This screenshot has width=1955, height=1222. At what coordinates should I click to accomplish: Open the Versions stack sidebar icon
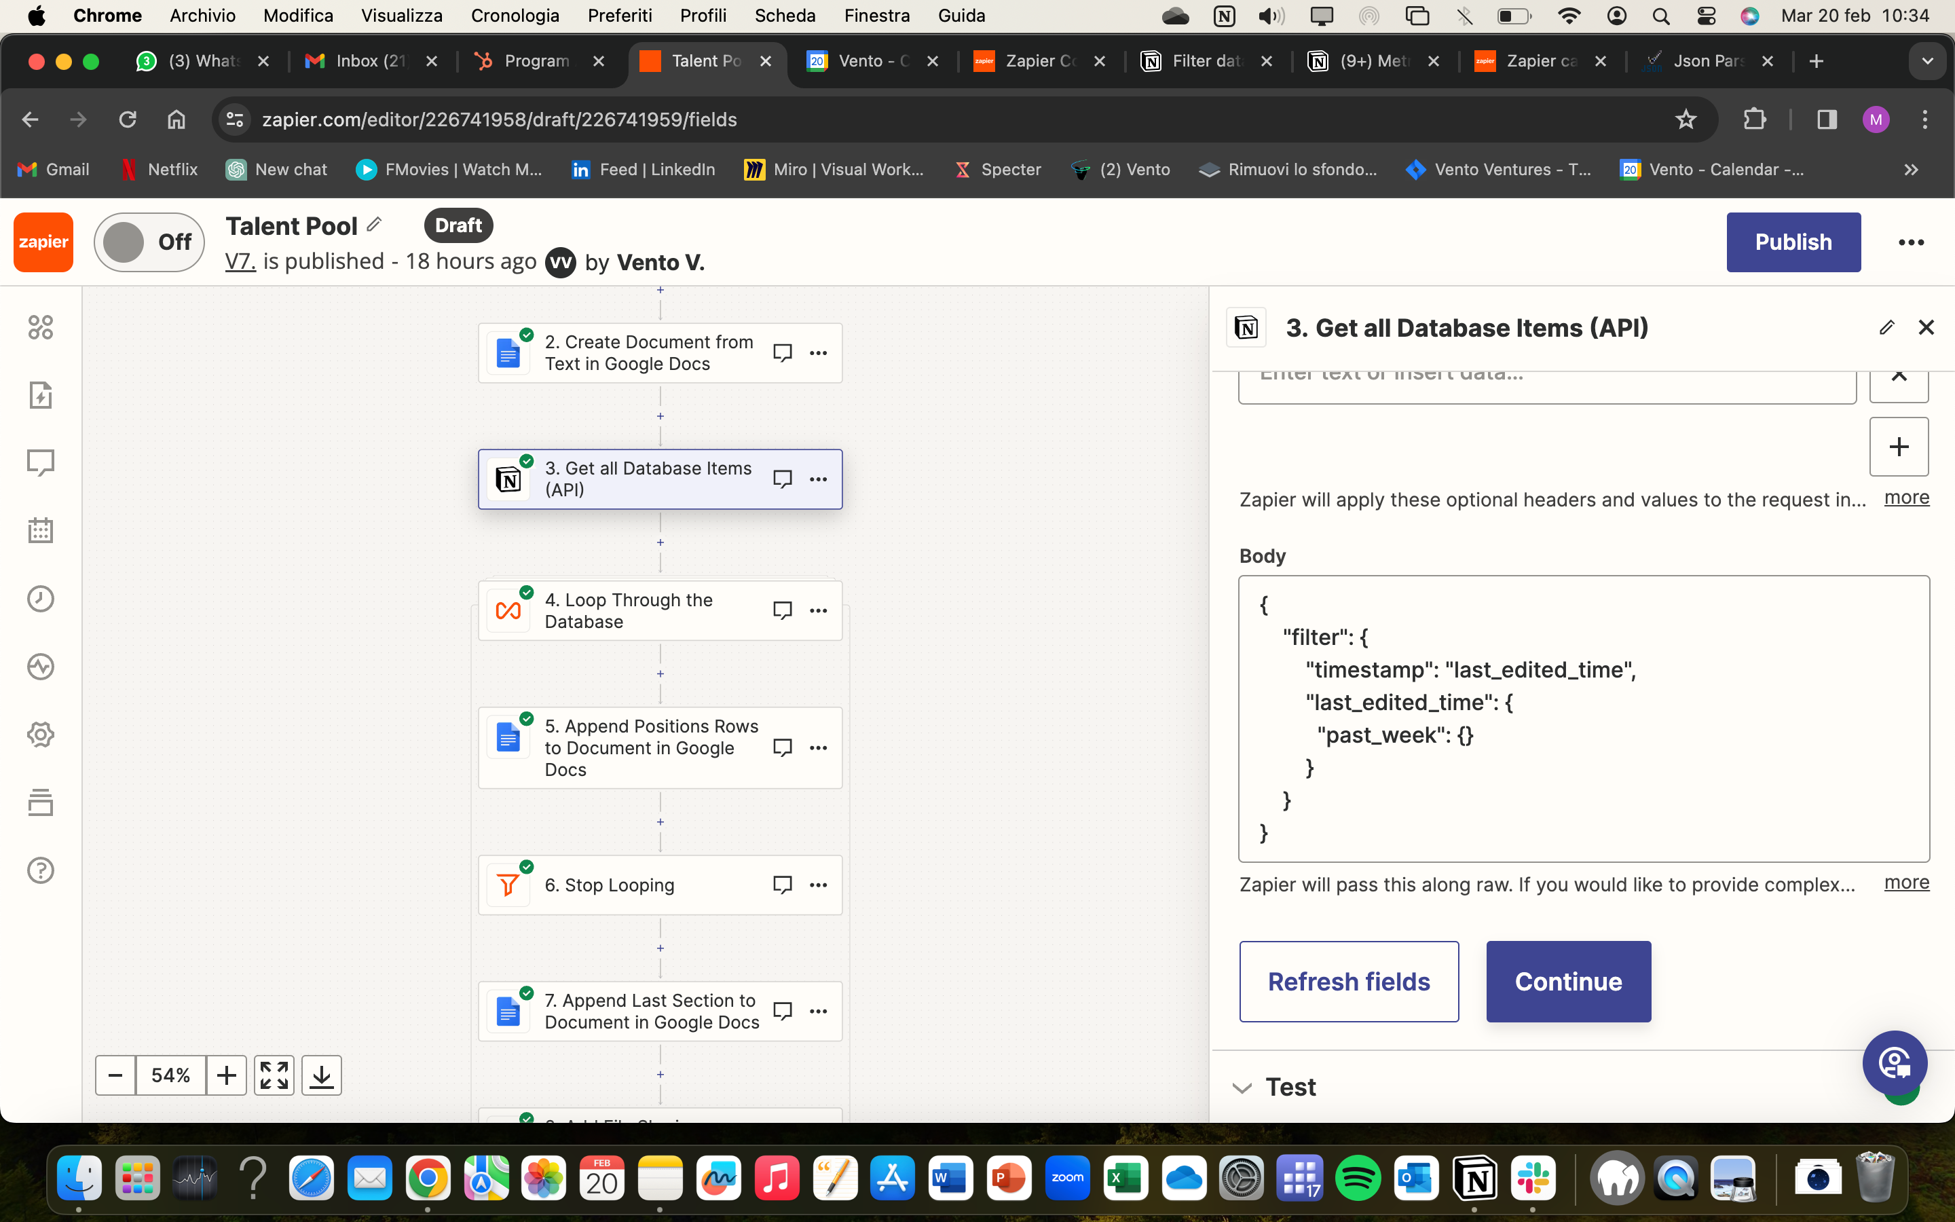pos(41,802)
